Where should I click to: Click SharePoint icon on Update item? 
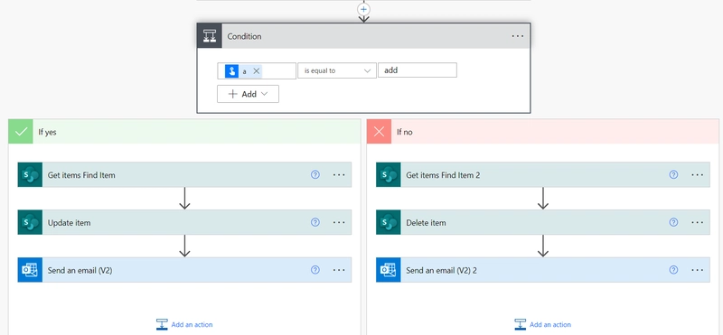30,222
